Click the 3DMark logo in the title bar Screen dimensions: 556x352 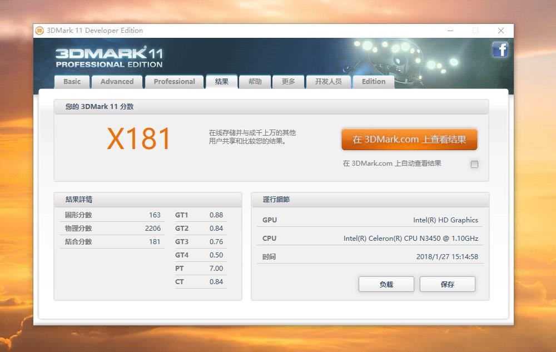click(x=38, y=31)
